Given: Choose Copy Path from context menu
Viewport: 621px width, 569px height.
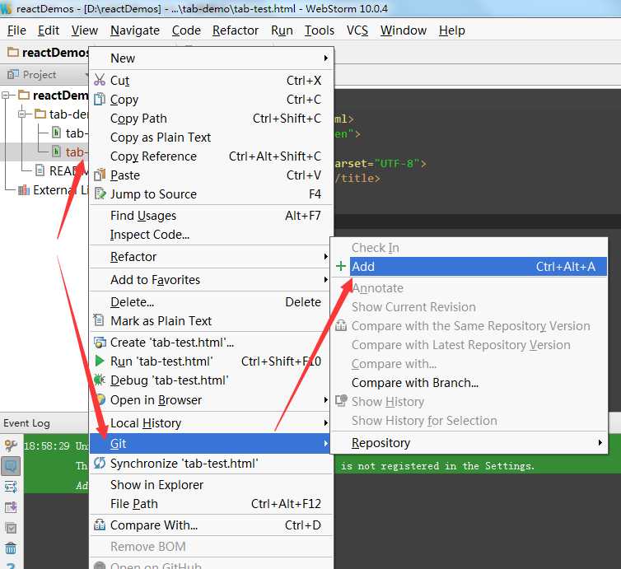Looking at the screenshot, I should (x=211, y=119).
